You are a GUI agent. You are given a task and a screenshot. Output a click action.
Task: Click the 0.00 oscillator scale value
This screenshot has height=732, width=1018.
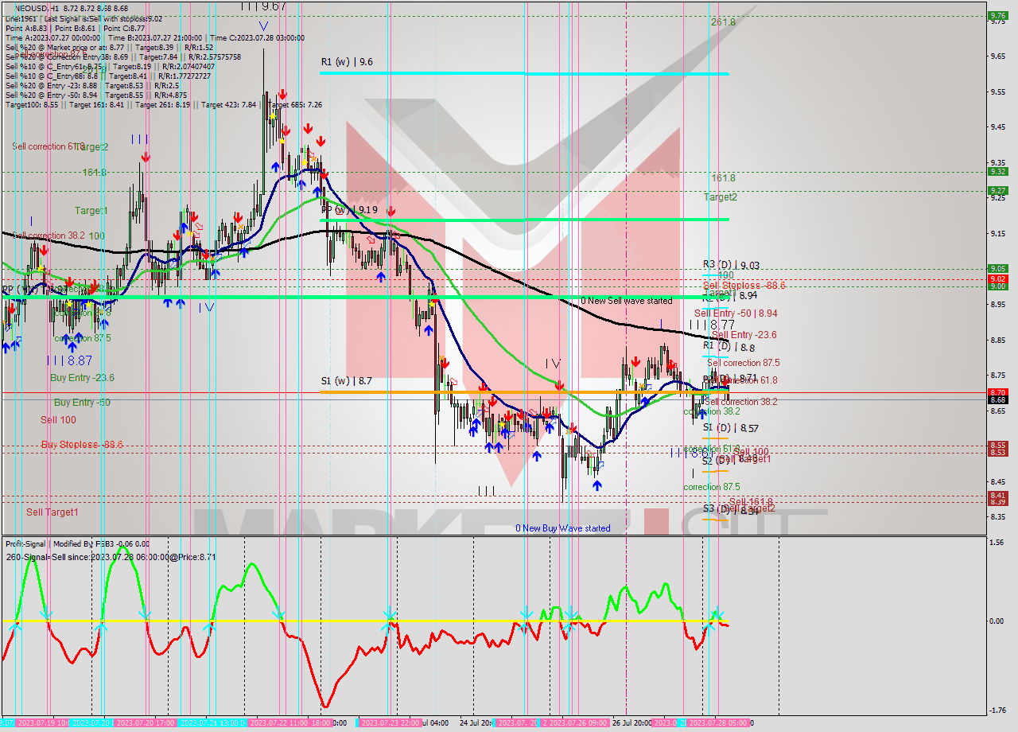click(x=998, y=621)
